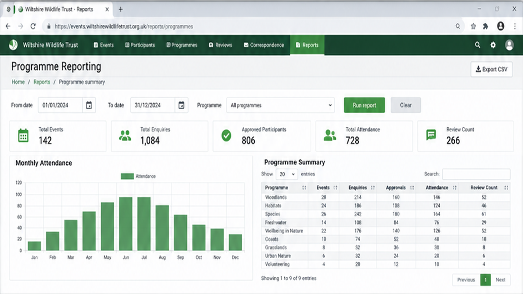Sort the table by the Attendance column
This screenshot has width=523, height=294.
click(x=437, y=188)
